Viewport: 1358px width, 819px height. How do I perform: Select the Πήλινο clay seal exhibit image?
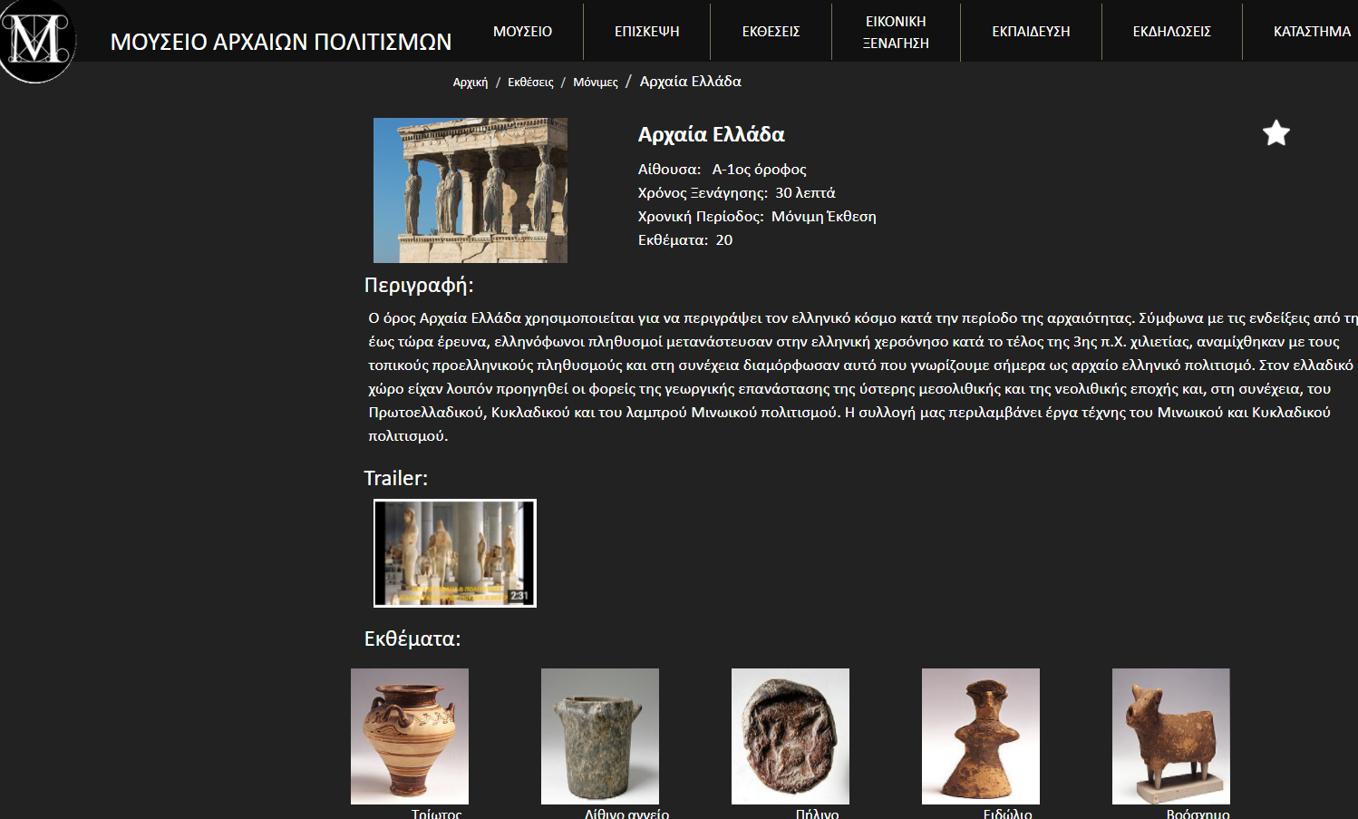pyautogui.click(x=791, y=736)
